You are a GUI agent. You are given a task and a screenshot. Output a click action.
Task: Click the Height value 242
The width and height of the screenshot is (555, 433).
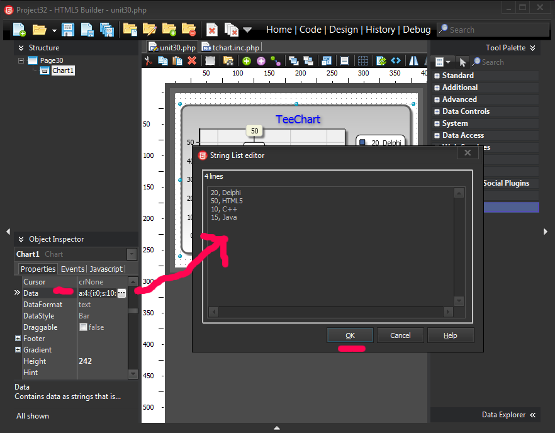(86, 361)
